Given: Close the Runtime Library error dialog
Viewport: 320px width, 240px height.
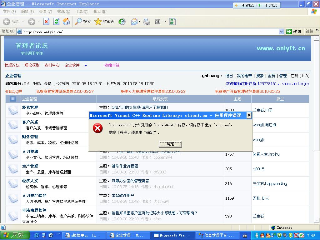Looking at the screenshot, I should pos(249,115).
